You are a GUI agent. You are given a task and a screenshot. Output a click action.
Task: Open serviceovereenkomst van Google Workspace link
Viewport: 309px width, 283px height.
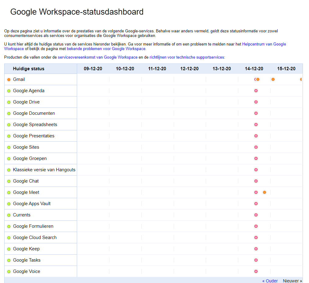[x=98, y=57]
